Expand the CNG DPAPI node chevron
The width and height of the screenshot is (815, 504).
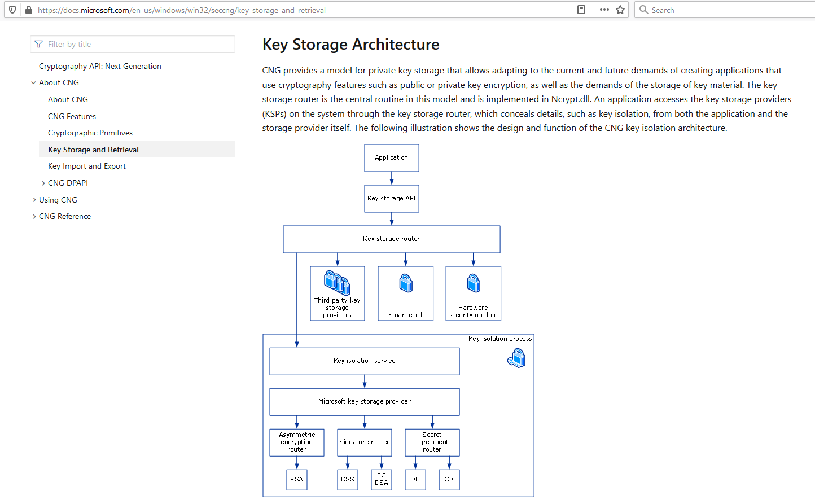pos(43,183)
